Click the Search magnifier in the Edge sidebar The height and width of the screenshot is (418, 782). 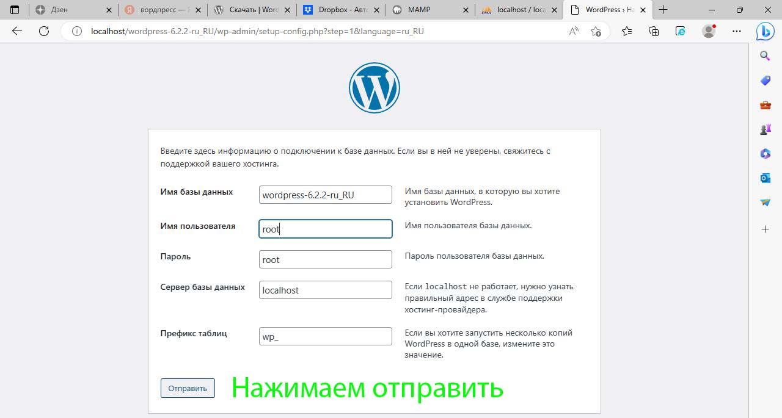(x=765, y=56)
